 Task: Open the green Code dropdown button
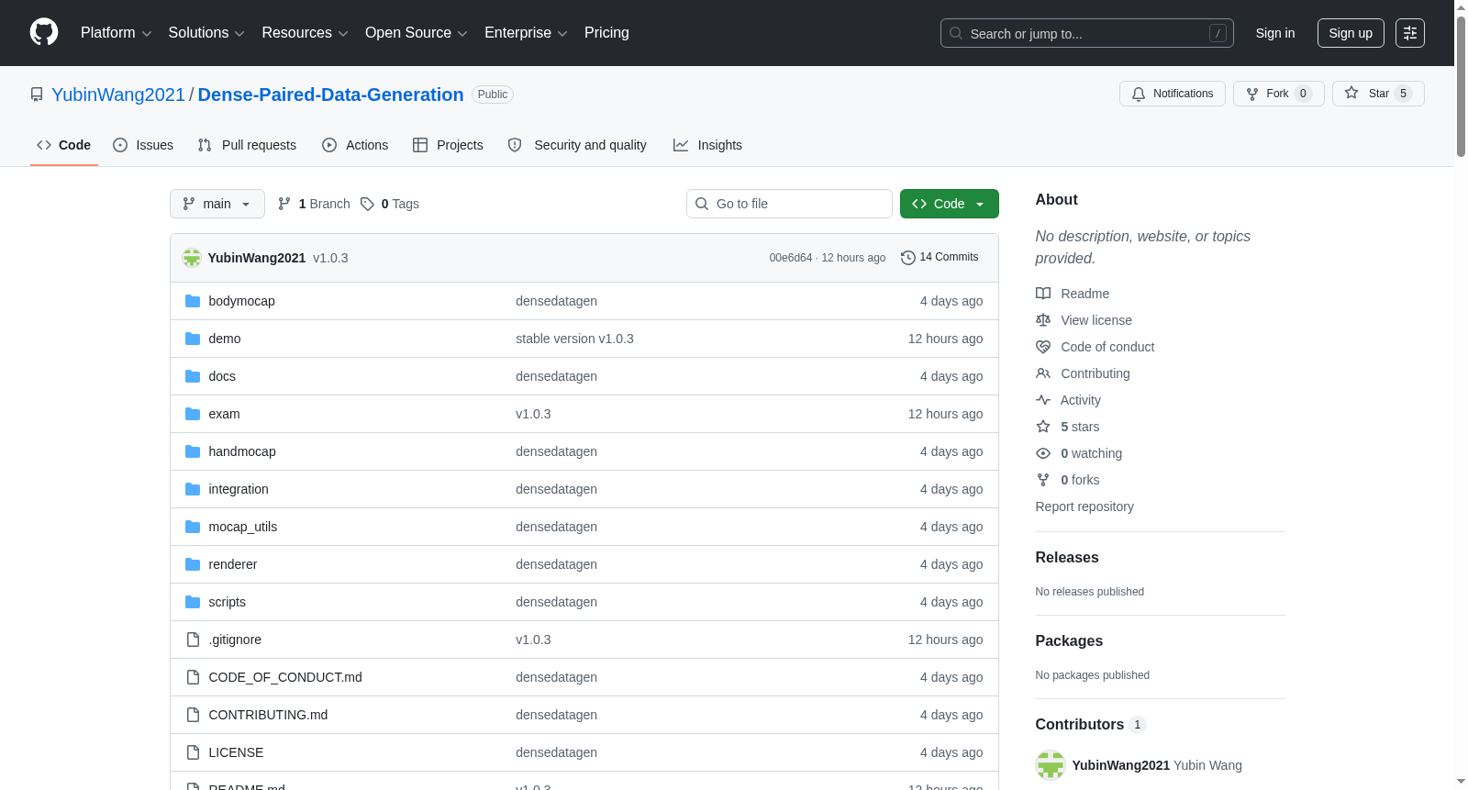pos(950,204)
